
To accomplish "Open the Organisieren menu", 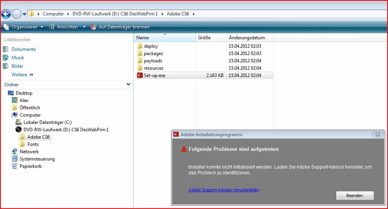I will pos(24,27).
